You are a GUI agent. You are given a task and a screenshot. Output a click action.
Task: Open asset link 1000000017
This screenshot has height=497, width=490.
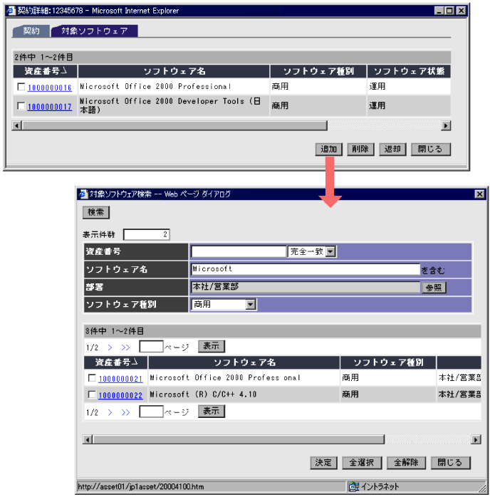pyautogui.click(x=49, y=107)
